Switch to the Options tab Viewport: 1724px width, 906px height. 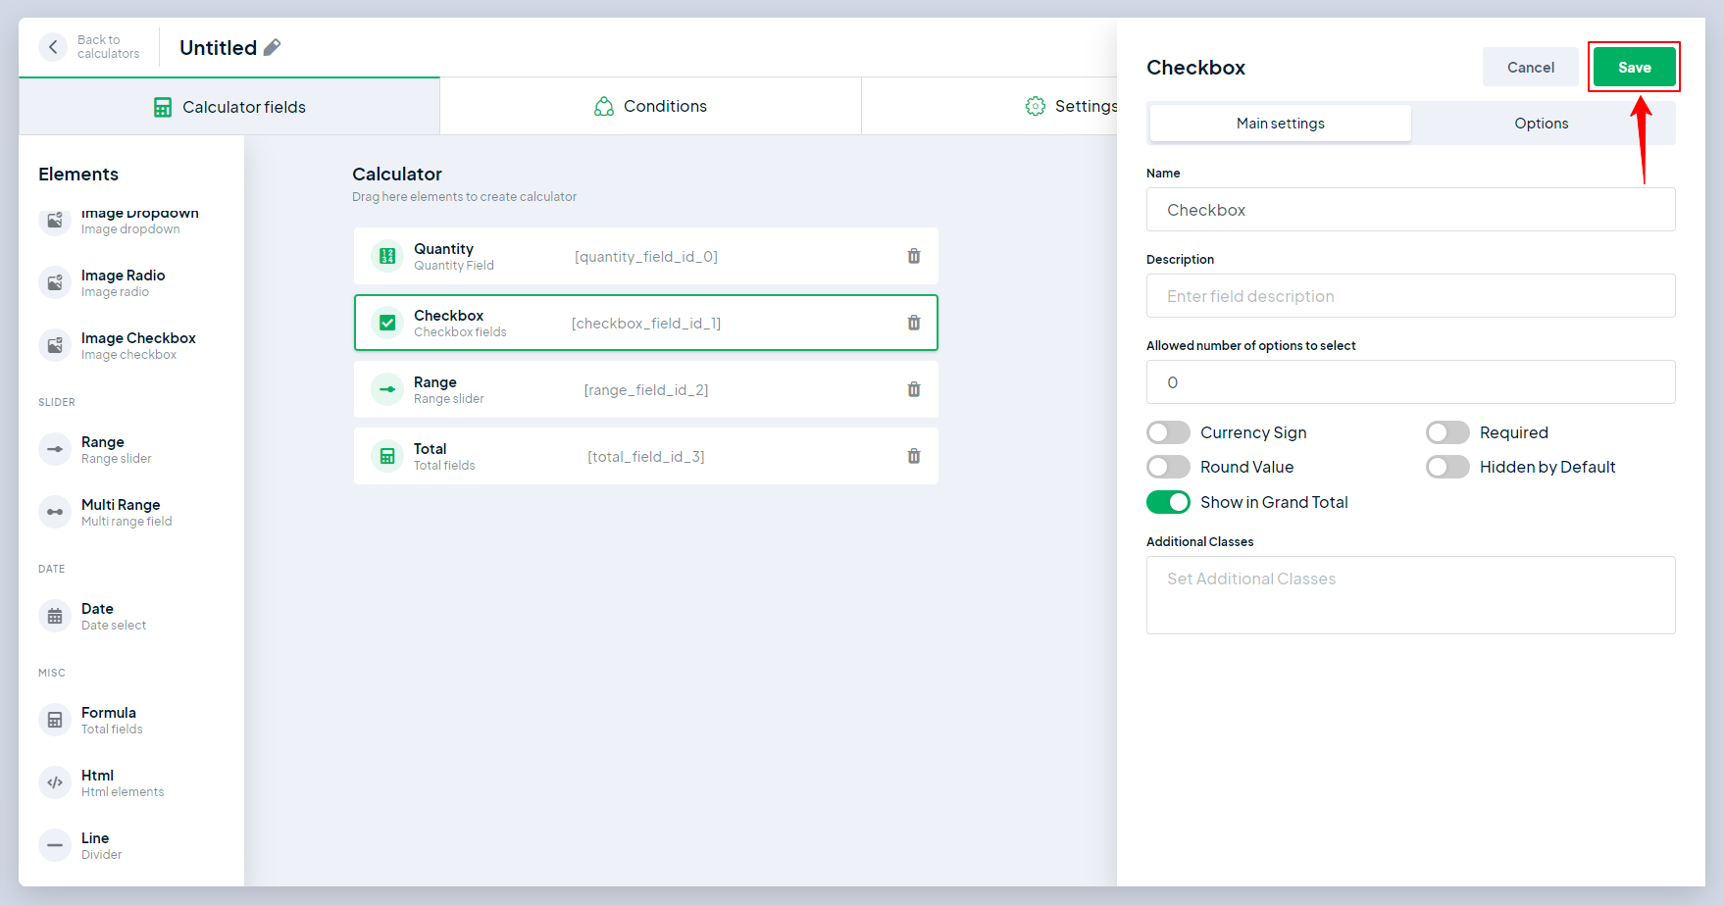1541,124
